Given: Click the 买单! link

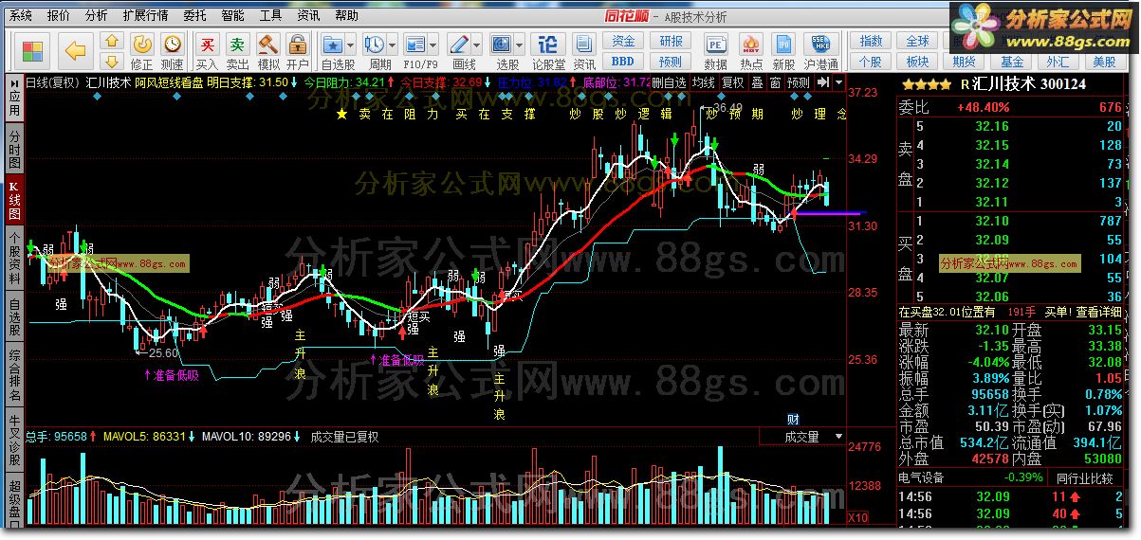Looking at the screenshot, I should (x=1058, y=312).
